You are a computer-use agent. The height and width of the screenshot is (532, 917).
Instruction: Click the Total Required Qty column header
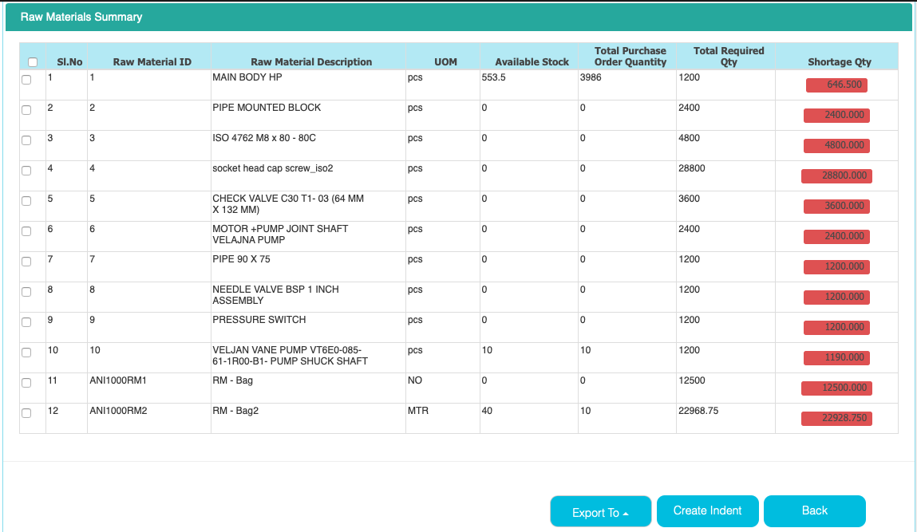point(729,56)
